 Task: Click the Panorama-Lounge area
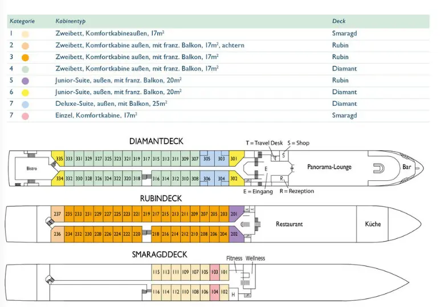pyautogui.click(x=329, y=167)
